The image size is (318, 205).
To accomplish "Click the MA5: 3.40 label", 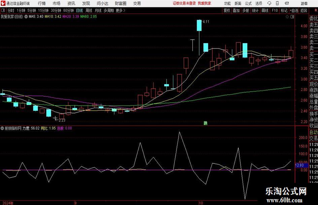I will tap(36, 16).
